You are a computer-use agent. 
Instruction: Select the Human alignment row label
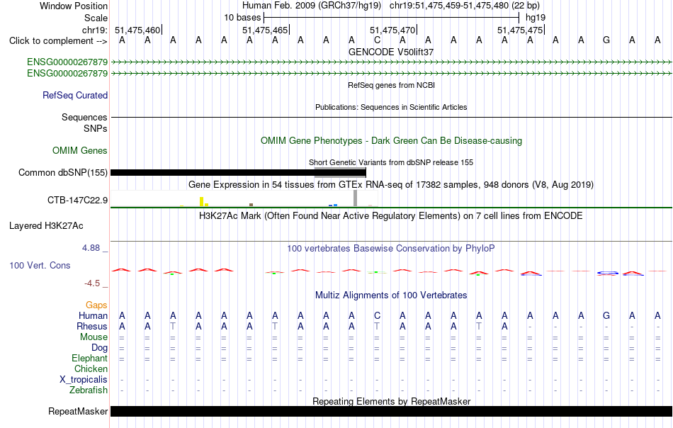[93, 315]
